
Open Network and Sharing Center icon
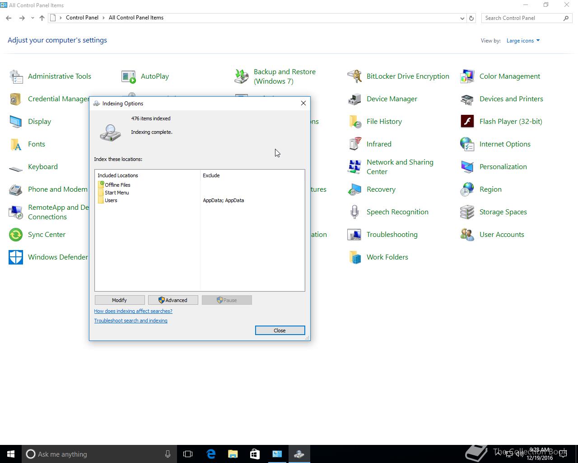coord(354,167)
